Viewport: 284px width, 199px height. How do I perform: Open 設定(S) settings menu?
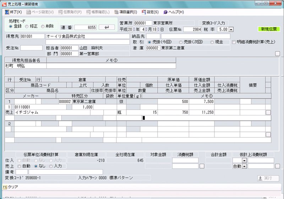pos(150,12)
